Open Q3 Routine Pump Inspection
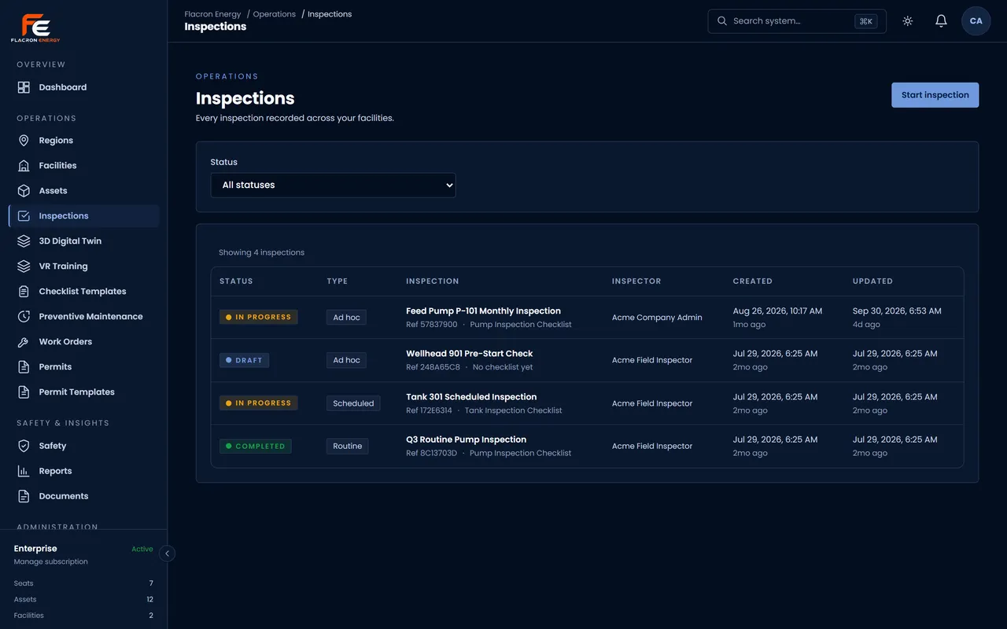 [467, 440]
